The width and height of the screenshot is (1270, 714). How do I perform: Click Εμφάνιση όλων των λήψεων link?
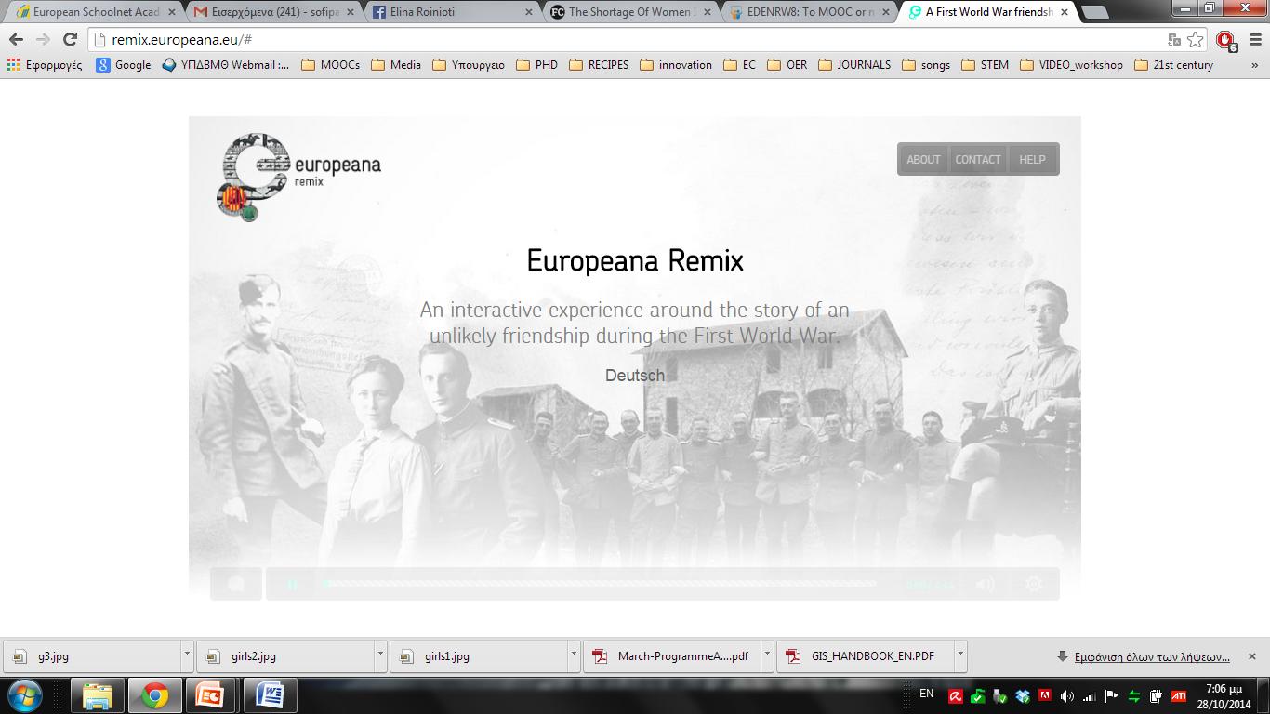click(1152, 656)
